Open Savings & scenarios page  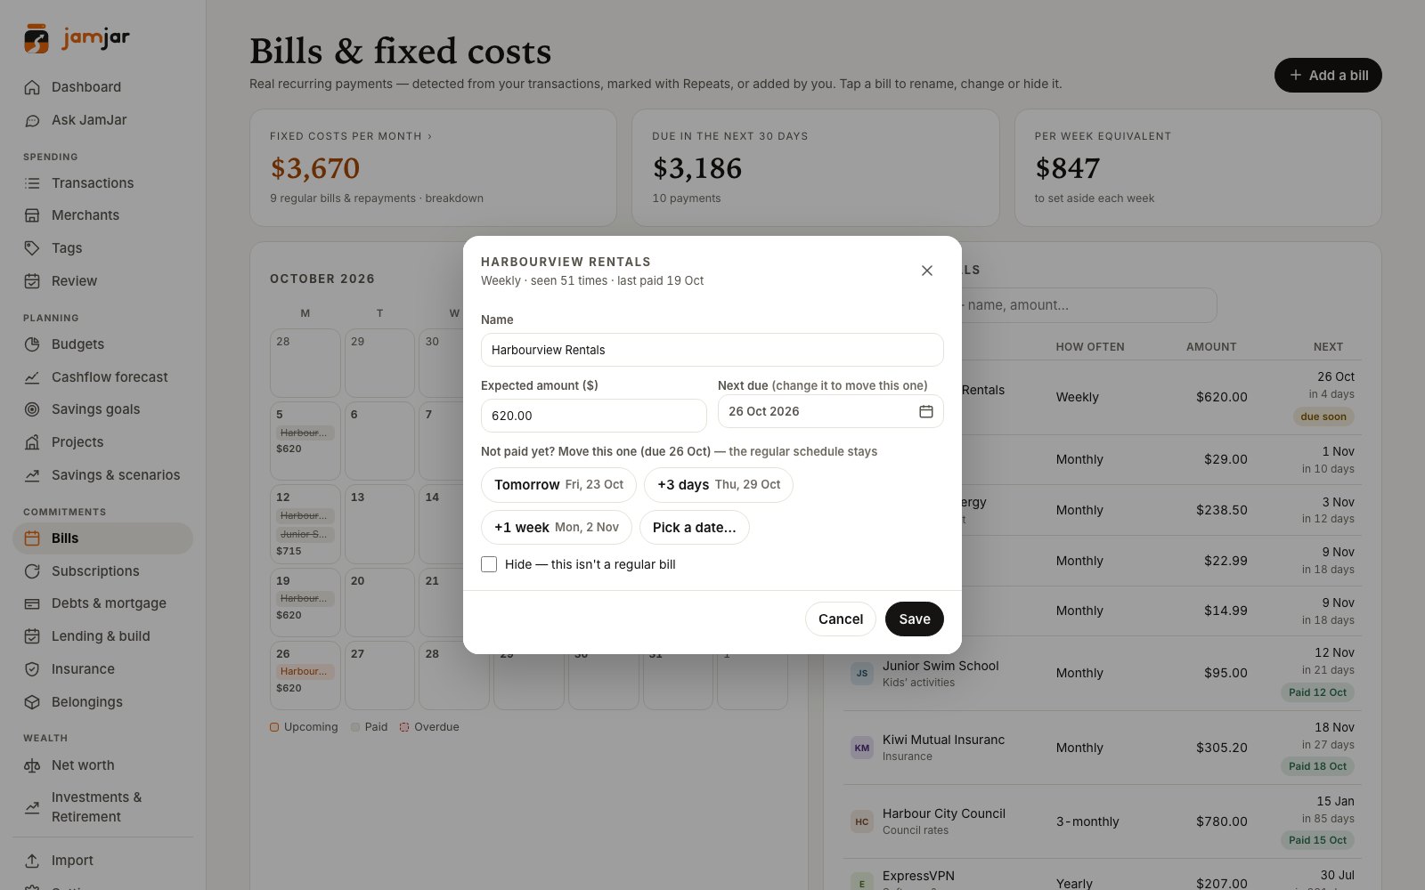(102, 475)
